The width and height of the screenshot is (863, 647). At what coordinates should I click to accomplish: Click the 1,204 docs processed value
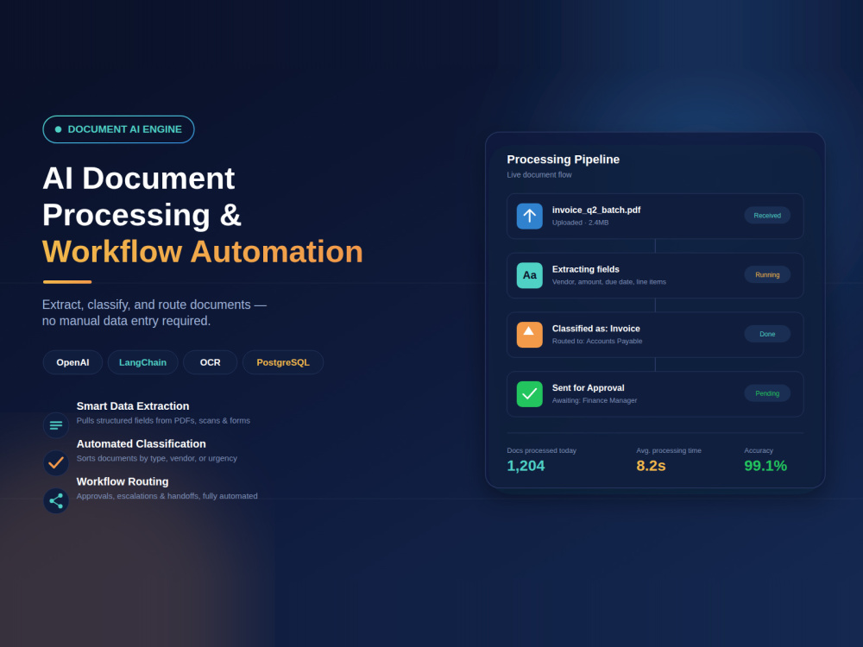pyautogui.click(x=526, y=466)
